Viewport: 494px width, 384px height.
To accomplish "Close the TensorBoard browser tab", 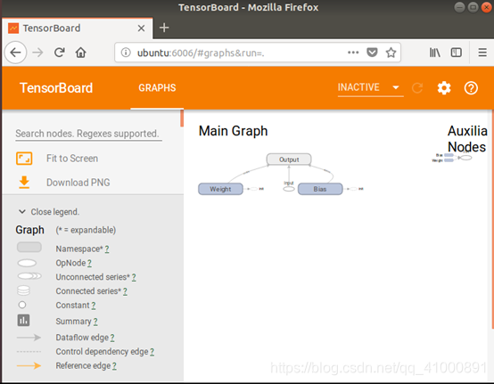I will 141,29.
